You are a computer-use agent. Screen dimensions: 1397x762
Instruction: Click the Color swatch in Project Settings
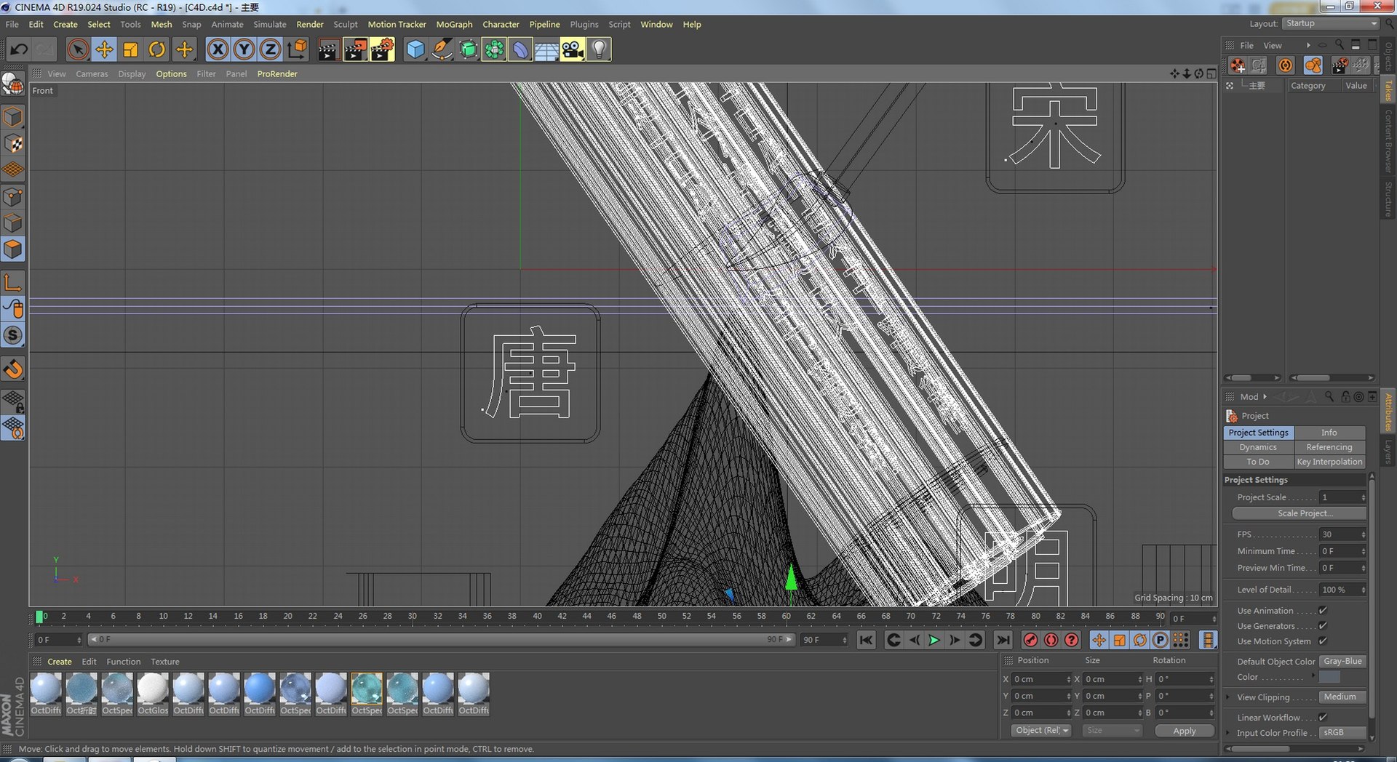click(x=1329, y=677)
